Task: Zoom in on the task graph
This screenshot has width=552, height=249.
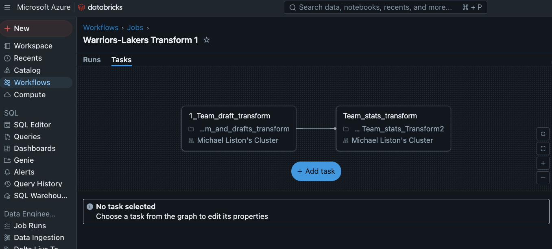Action: tap(543, 164)
